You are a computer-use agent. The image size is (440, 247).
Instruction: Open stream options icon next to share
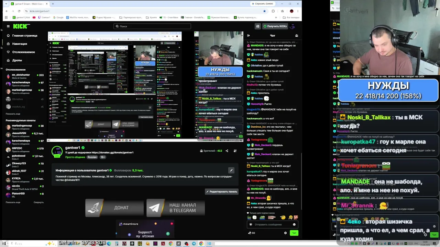[x=235, y=151]
